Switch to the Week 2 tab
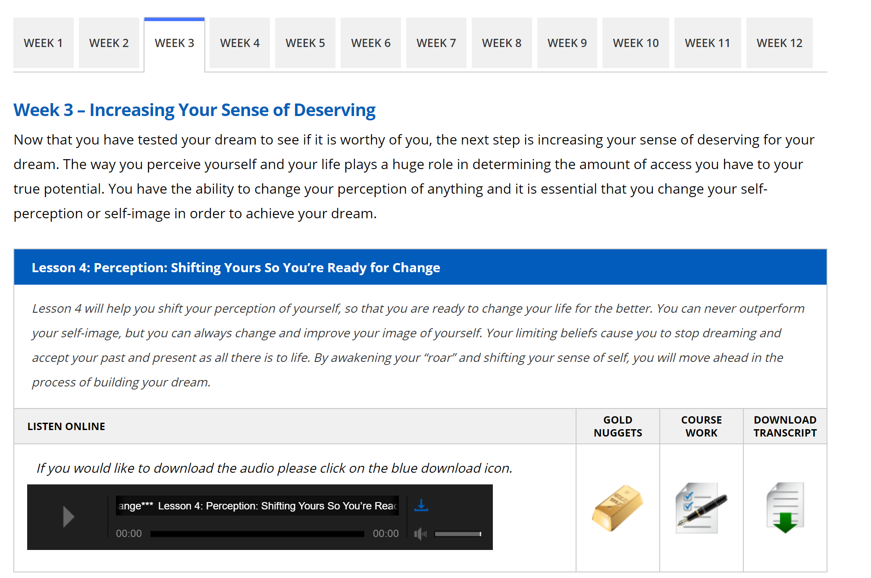This screenshot has width=871, height=578. [109, 43]
